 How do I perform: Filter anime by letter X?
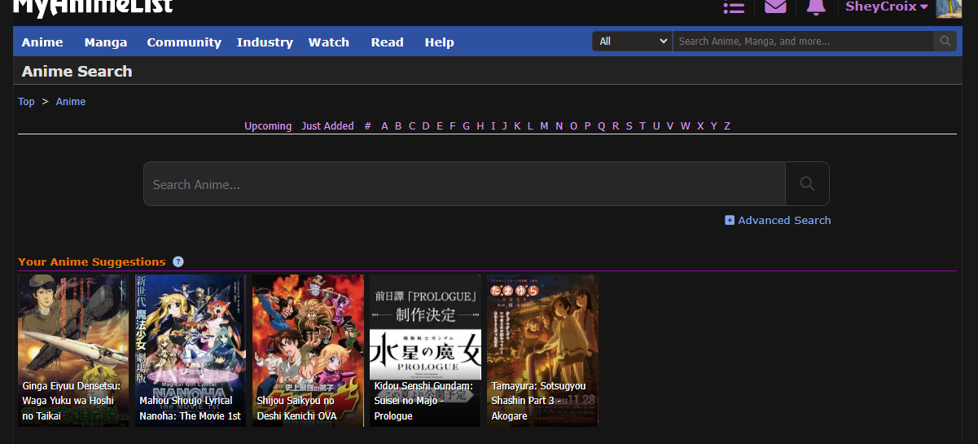pyautogui.click(x=700, y=126)
